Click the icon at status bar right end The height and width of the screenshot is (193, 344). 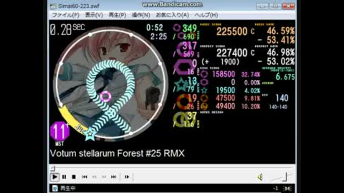pos(287,188)
